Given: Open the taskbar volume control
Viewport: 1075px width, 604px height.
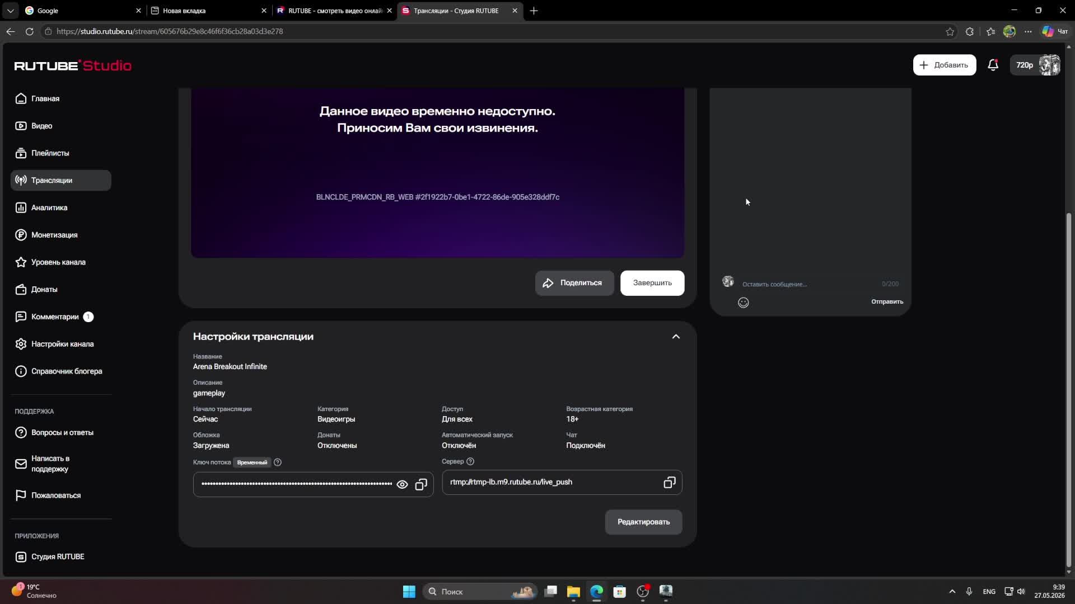Looking at the screenshot, I should 1021,592.
